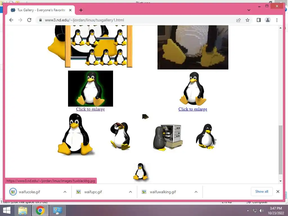
Task: Open the Windows Start menu
Action: point(7,210)
